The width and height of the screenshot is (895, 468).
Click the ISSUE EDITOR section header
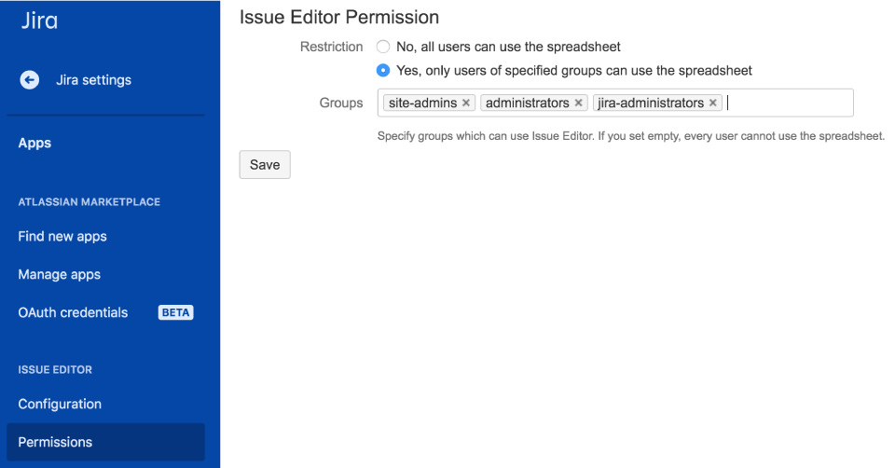pyautogui.click(x=55, y=370)
